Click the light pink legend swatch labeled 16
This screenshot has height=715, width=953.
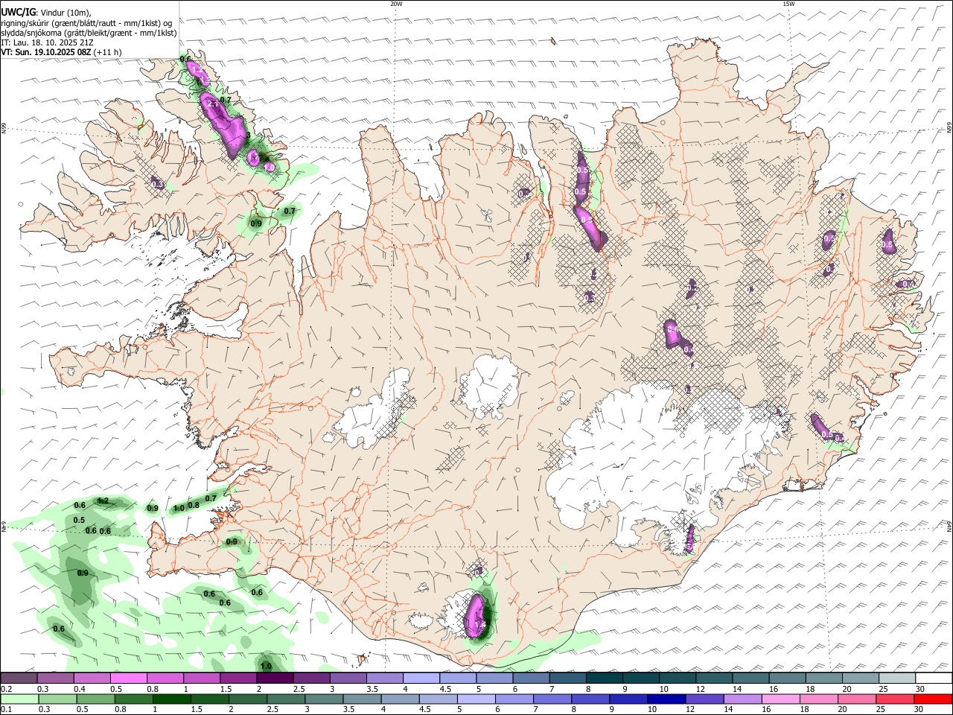pyautogui.click(x=780, y=699)
